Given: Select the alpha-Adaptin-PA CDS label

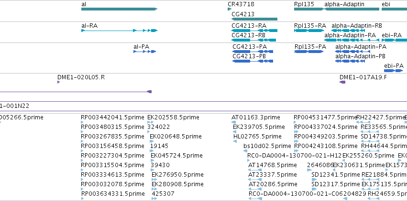Looking at the screenshot, I should tap(361, 47).
